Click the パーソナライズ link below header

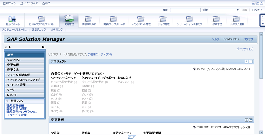[245, 49]
